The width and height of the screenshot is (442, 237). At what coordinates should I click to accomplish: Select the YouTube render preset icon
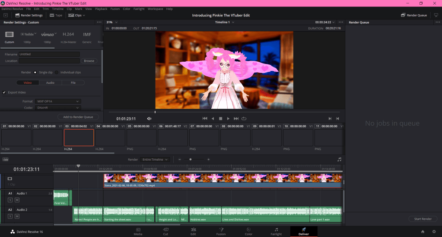[x=28, y=34]
